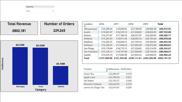The height and width of the screenshot is (102, 182).
Task: Click the Food bar in the chart
Action: point(40,66)
